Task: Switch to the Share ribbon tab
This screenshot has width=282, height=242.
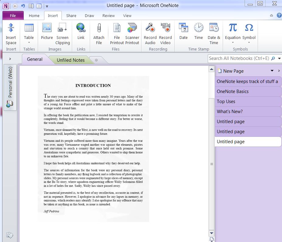Action: coord(71,16)
